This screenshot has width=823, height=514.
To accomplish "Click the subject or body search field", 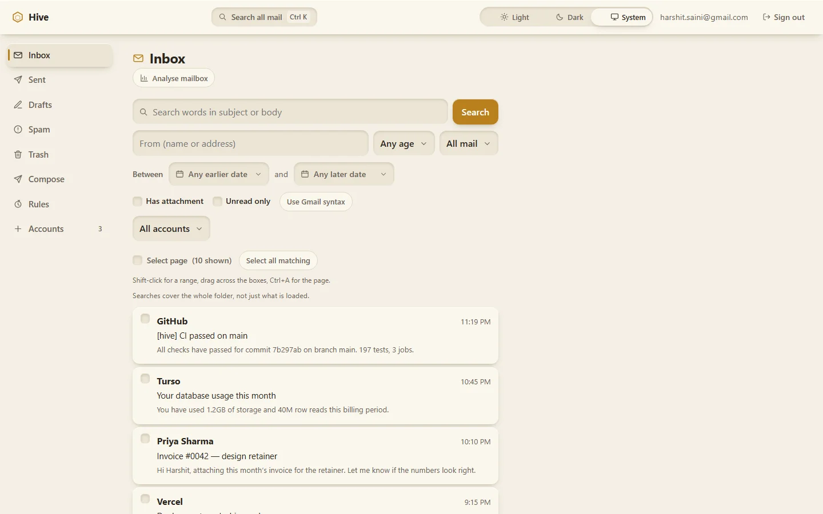I will coord(290,112).
